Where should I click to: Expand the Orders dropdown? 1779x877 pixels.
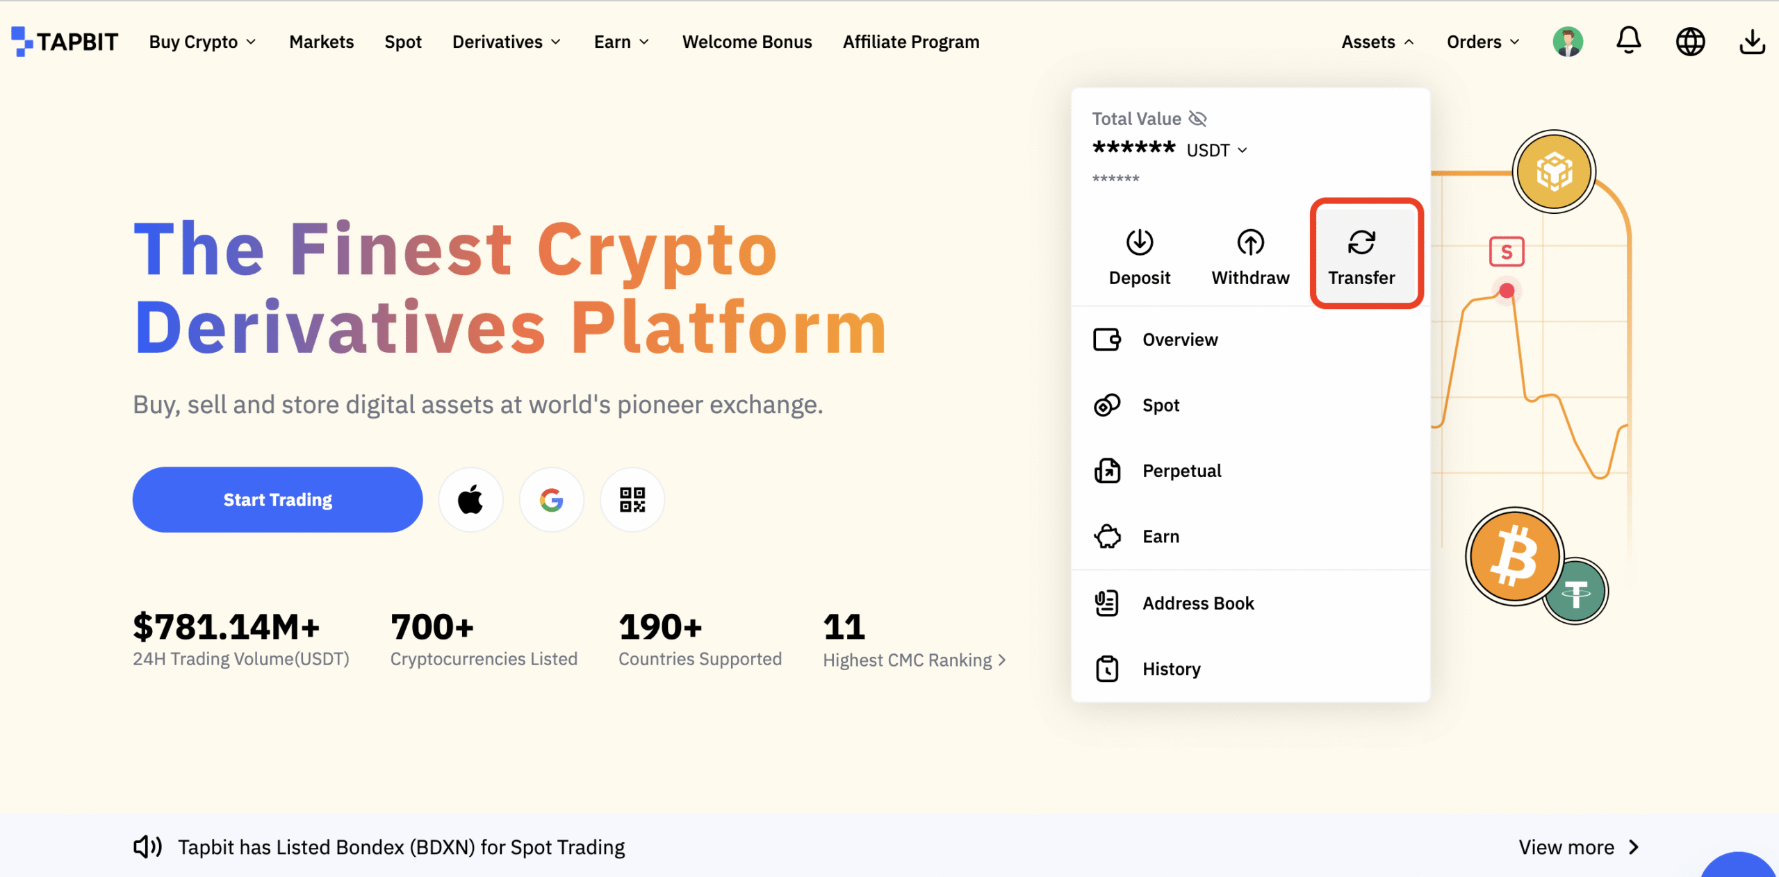[x=1483, y=42]
